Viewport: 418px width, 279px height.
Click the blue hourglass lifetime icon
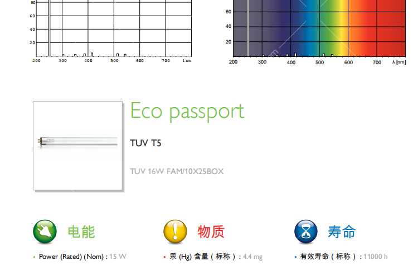[x=306, y=232]
